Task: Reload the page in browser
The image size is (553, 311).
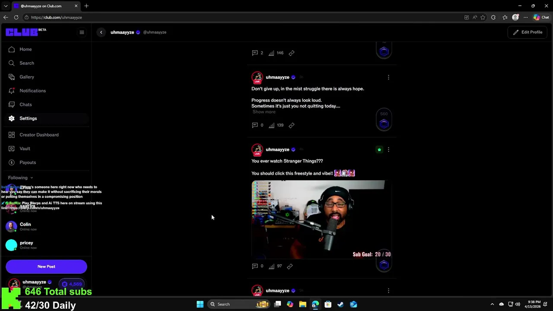Action: [x=16, y=17]
